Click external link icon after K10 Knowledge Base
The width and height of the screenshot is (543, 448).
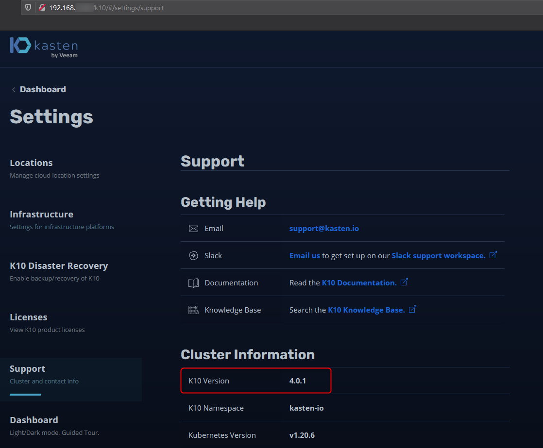coord(412,309)
